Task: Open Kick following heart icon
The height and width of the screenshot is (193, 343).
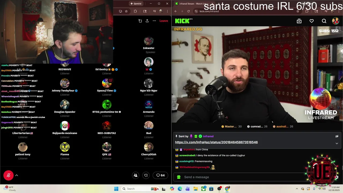Action: (x=312, y=21)
